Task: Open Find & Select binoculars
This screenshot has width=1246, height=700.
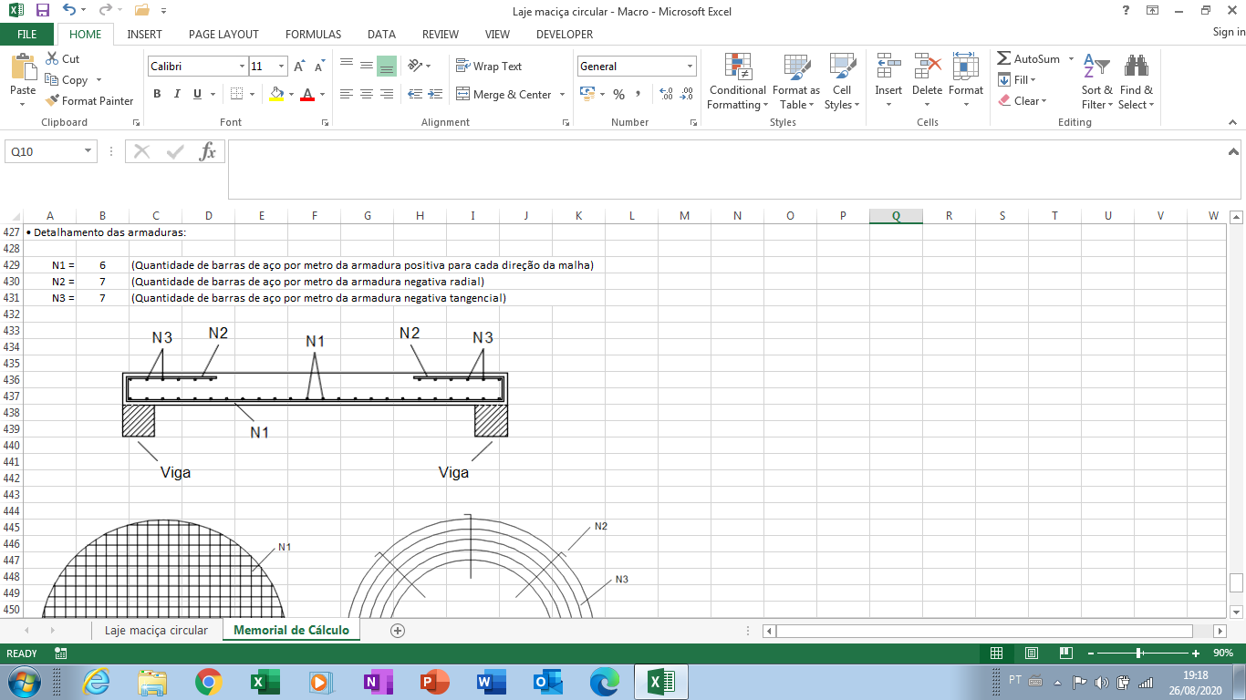Action: (x=1137, y=81)
